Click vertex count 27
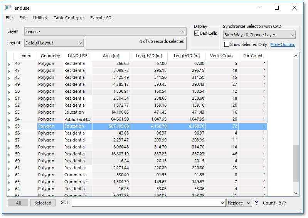 click(222, 84)
